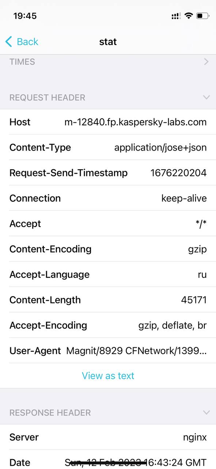
Task: Tap the Request-Send-Timestamp value 1676220204
Action: tap(179, 173)
